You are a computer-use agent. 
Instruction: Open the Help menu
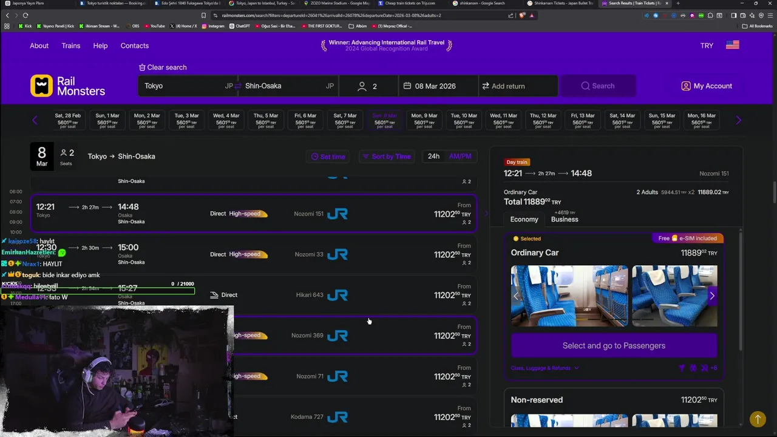100,46
